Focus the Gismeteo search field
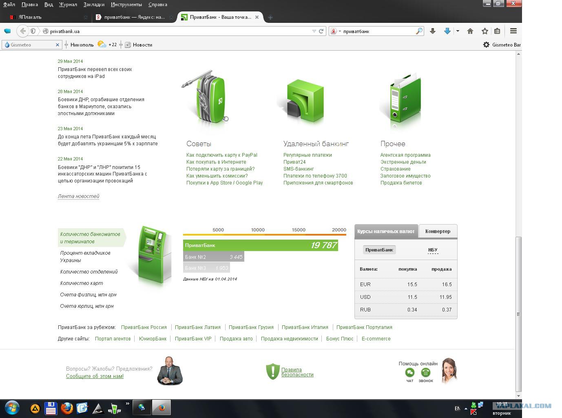 (x=32, y=45)
